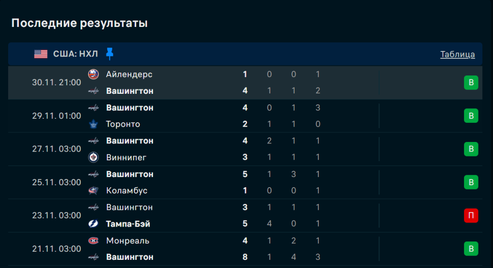Click the Winnipeg Jets logo

click(93, 157)
